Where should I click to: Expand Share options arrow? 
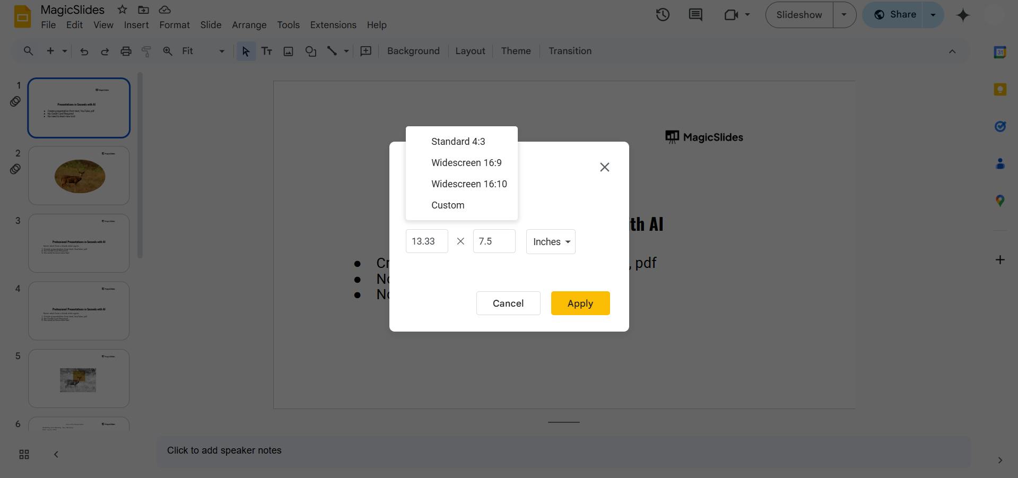(x=933, y=15)
